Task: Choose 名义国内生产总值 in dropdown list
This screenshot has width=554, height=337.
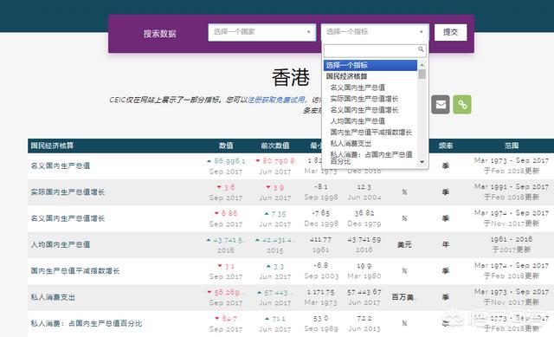Action: 358,87
